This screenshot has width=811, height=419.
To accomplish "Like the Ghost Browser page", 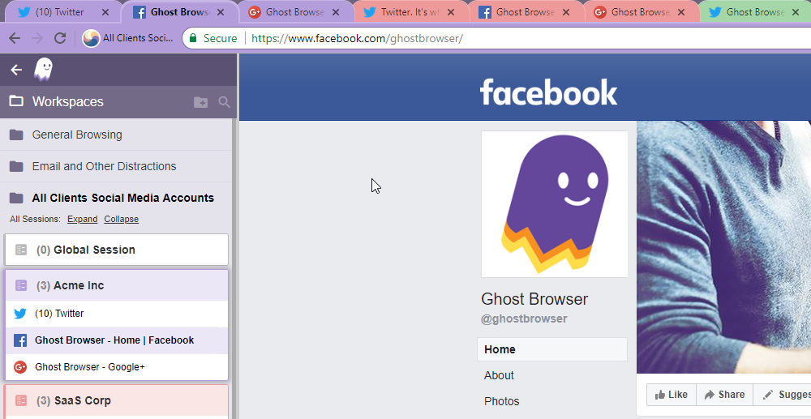I will point(672,395).
